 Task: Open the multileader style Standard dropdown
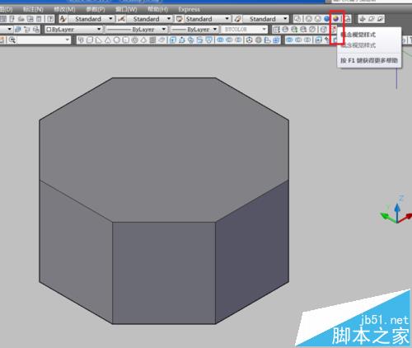coord(285,19)
